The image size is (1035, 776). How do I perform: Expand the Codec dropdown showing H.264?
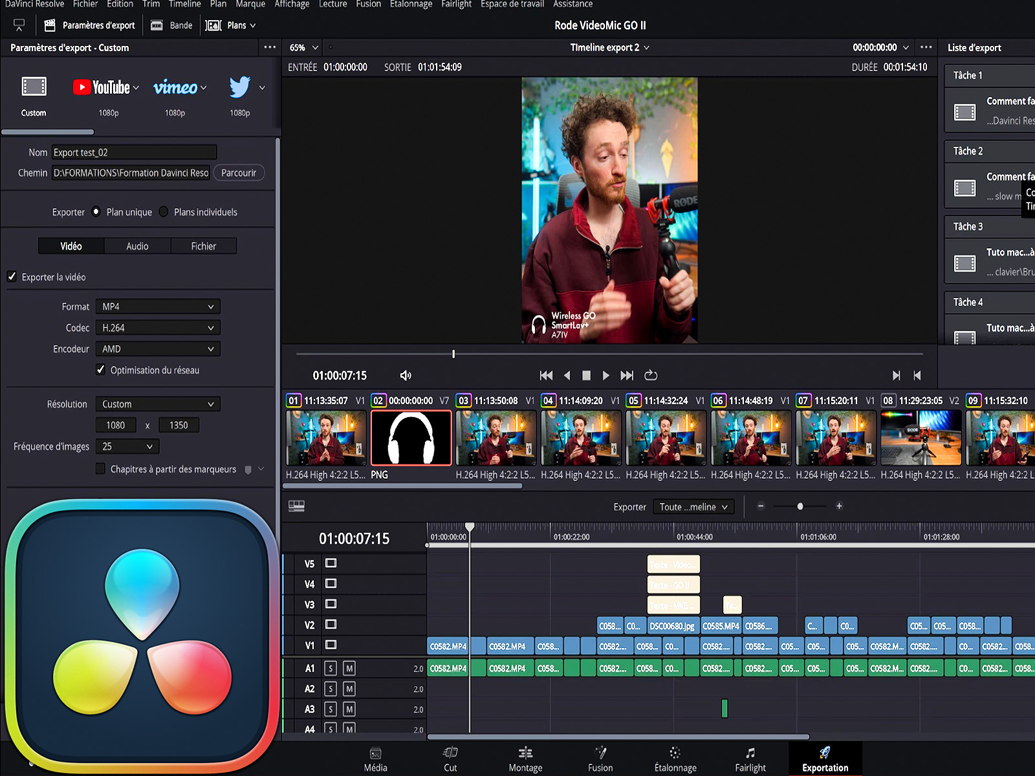[158, 328]
